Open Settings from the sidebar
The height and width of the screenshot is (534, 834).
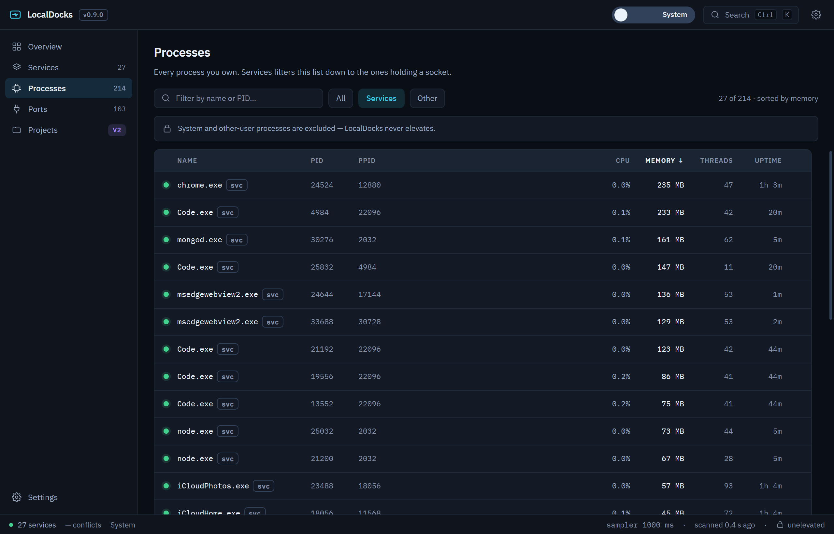[69, 497]
